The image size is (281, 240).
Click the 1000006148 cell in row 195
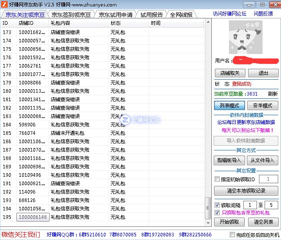pyautogui.click(x=33, y=217)
